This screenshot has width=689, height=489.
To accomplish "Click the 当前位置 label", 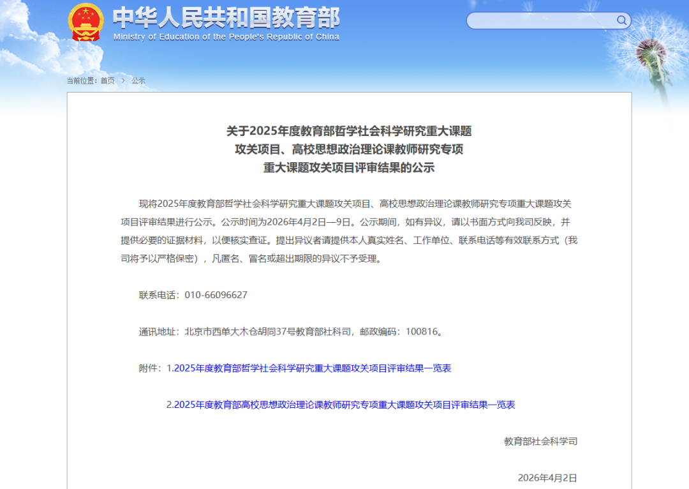I will [82, 80].
